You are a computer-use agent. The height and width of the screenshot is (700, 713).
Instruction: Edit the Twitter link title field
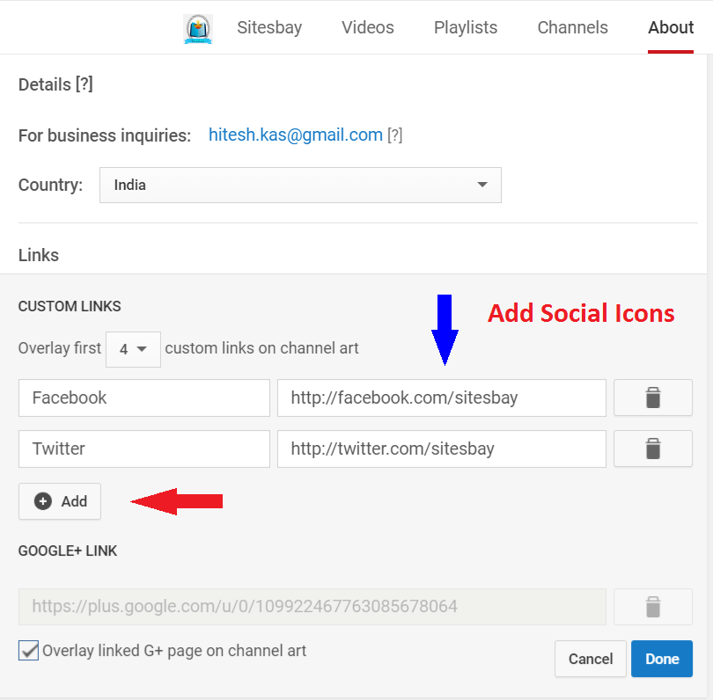pyautogui.click(x=144, y=448)
